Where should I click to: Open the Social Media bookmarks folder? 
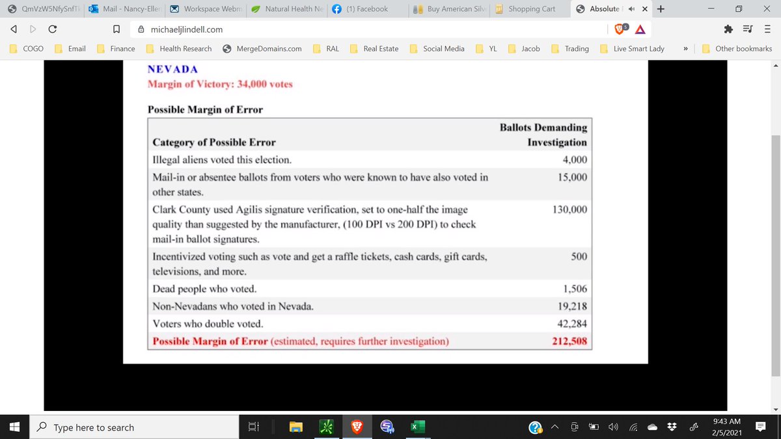tap(437, 49)
